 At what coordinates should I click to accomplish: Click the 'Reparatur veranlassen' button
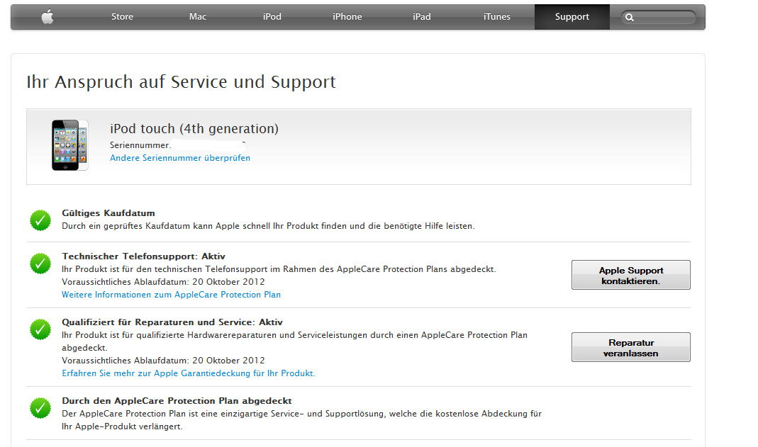click(x=631, y=347)
